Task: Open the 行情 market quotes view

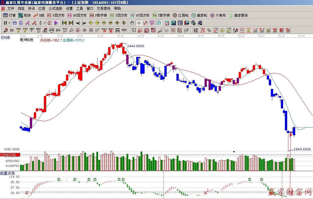Action: pyautogui.click(x=9, y=15)
